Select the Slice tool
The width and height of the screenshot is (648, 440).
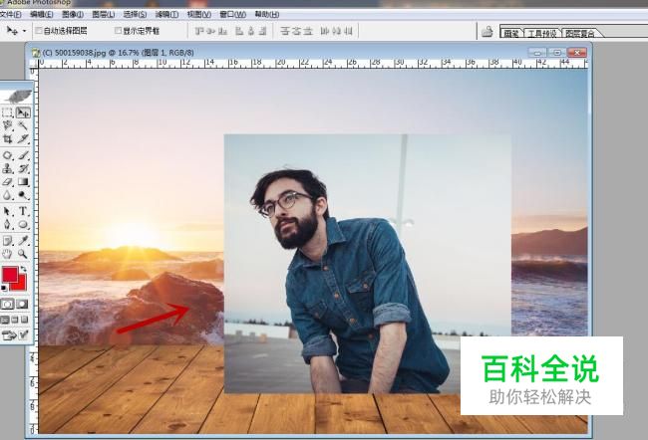pos(23,139)
